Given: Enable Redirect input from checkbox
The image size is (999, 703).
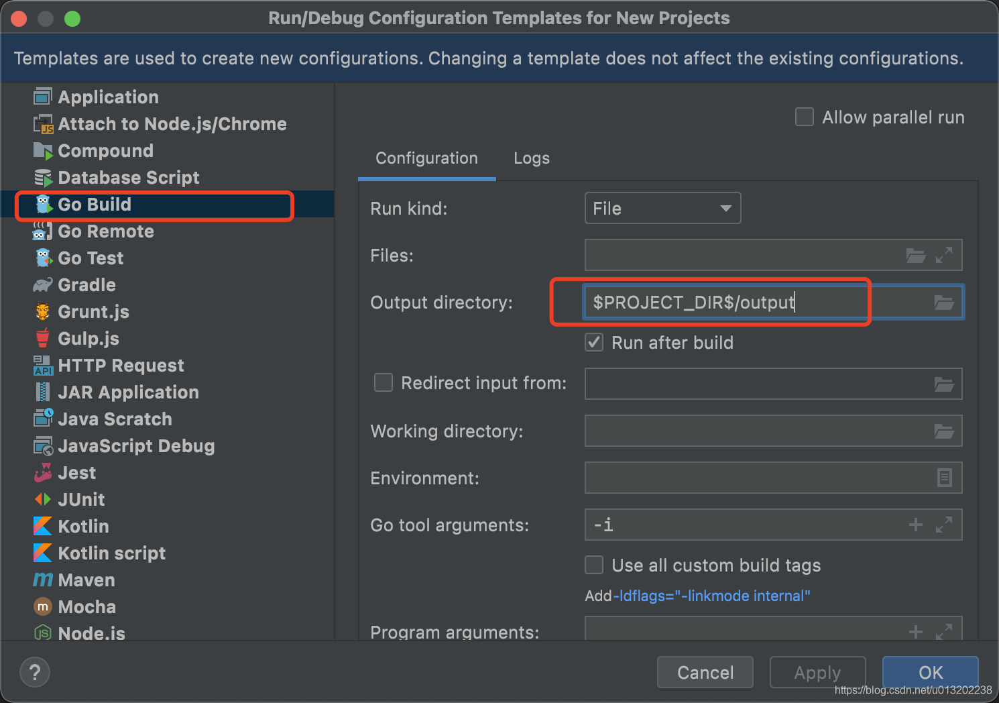Looking at the screenshot, I should [x=384, y=383].
